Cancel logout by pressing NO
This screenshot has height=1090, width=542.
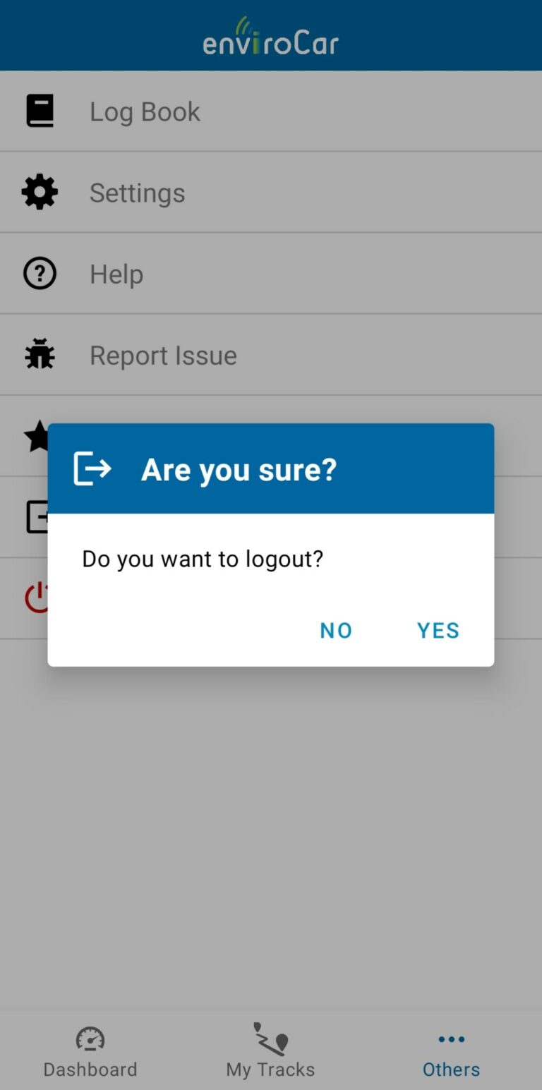(x=335, y=630)
